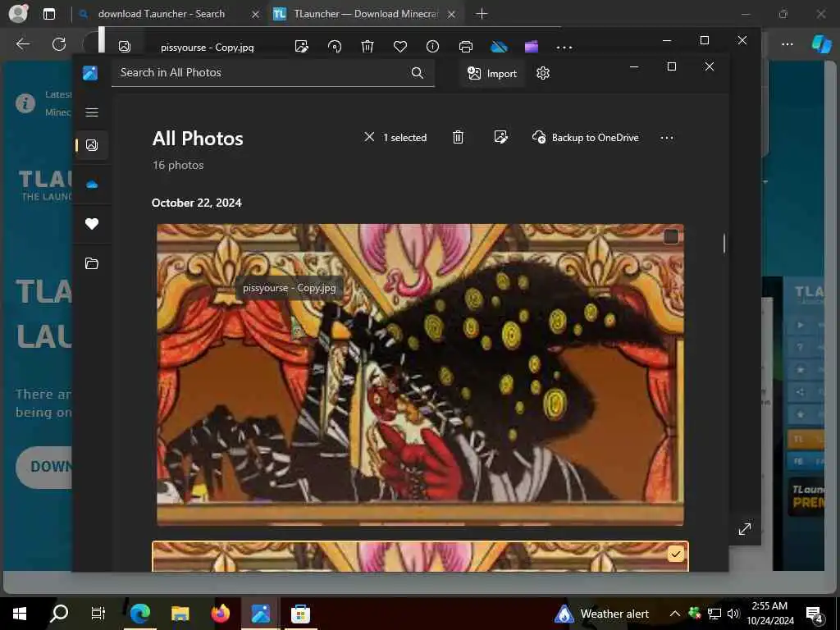The image size is (840, 630).
Task: Rotate the image in the viewer toolbar
Action: [335, 47]
